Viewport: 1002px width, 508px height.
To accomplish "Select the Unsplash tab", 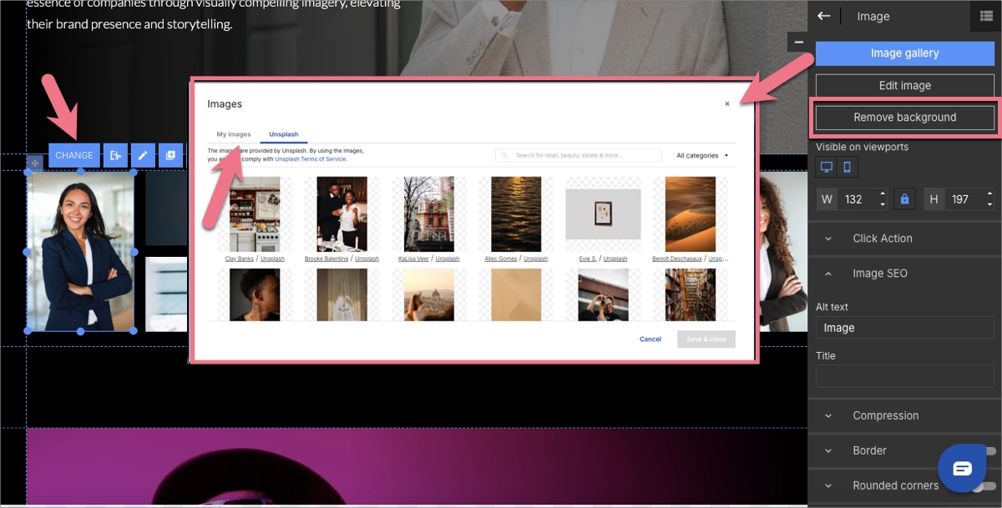I will pos(284,133).
